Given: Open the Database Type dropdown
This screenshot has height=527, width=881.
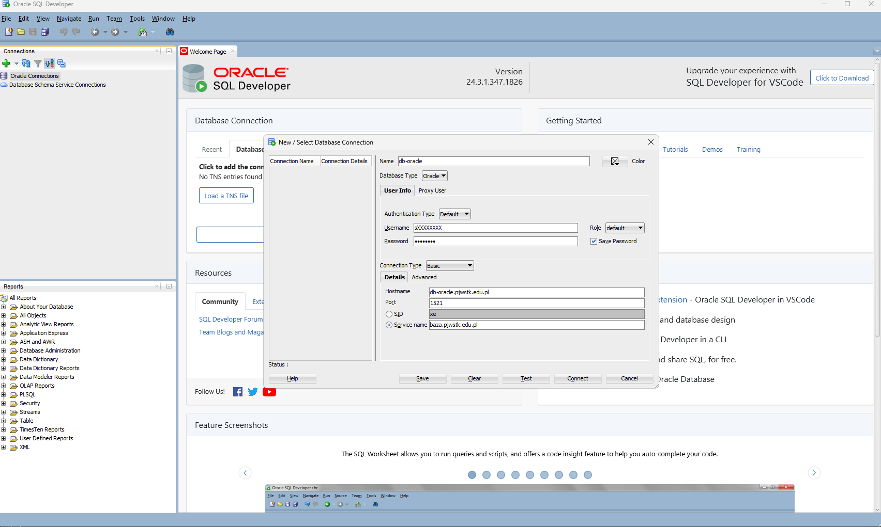Looking at the screenshot, I should tap(435, 176).
